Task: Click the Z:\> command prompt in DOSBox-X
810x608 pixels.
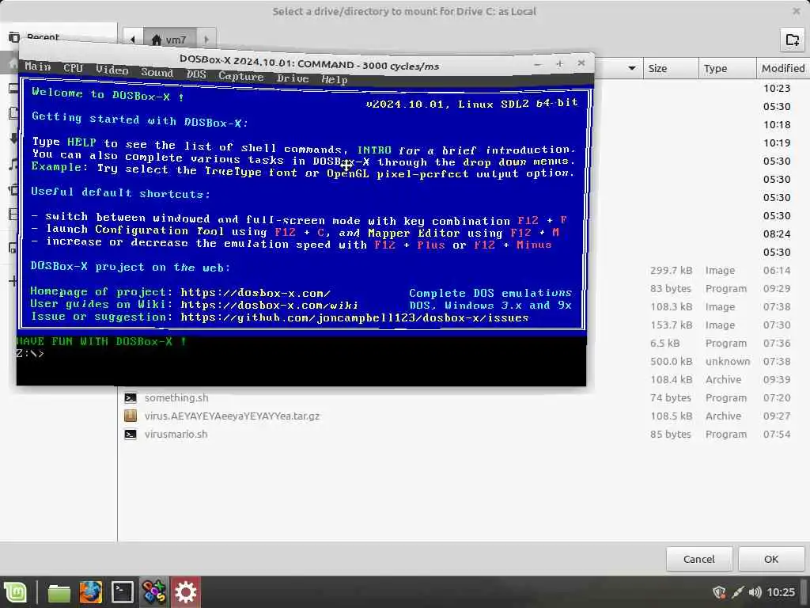Action: pos(30,354)
